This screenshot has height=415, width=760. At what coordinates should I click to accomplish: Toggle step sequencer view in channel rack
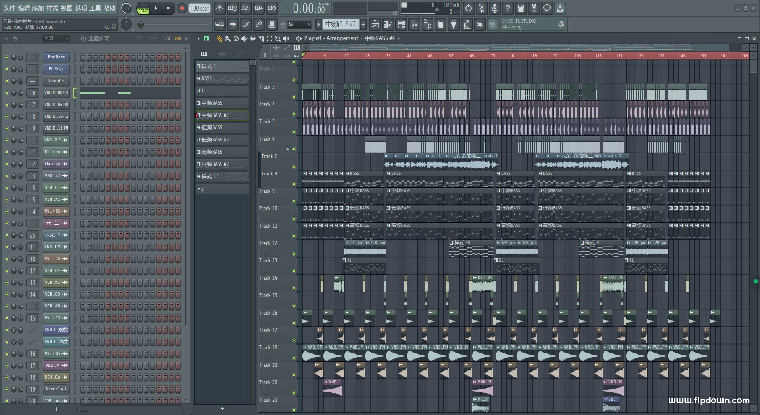point(177,38)
